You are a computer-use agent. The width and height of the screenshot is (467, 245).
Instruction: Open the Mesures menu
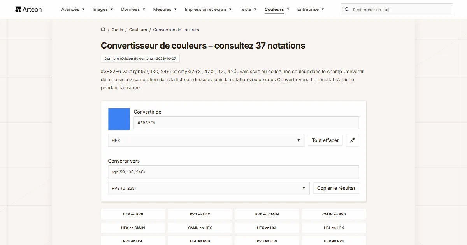point(165,9)
